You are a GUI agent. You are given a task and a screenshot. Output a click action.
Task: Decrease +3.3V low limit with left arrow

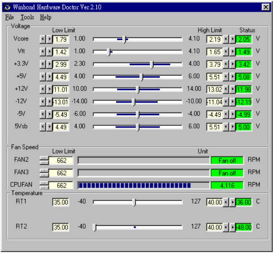pos(43,64)
